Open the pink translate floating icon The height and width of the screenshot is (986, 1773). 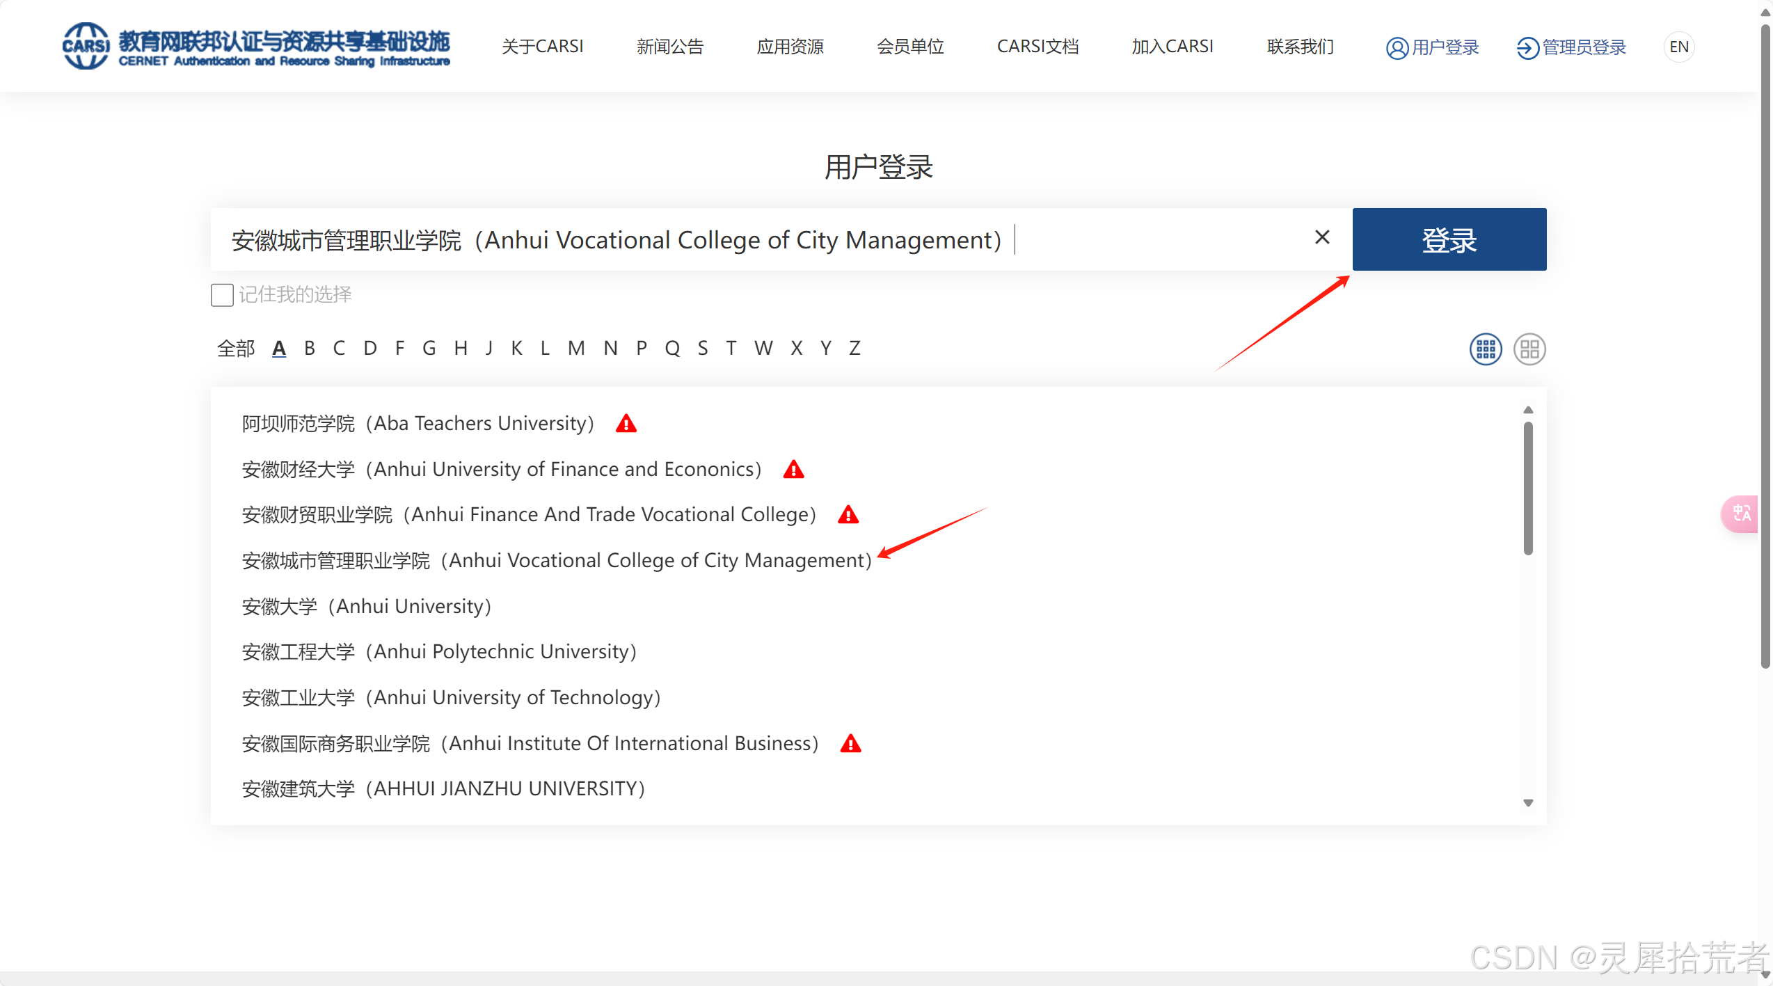[1741, 514]
